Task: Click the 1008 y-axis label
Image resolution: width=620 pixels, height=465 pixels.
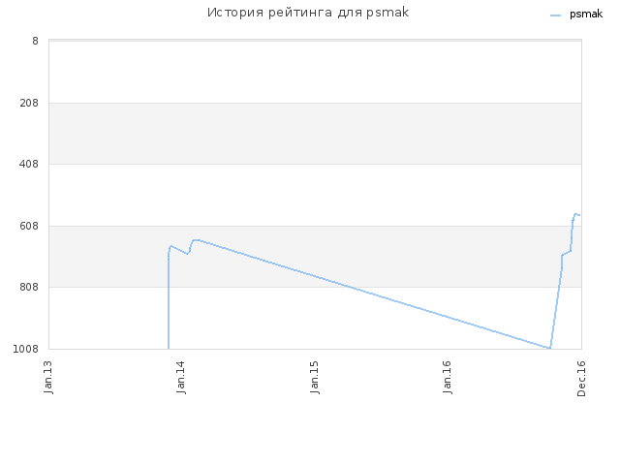Action: [26, 349]
